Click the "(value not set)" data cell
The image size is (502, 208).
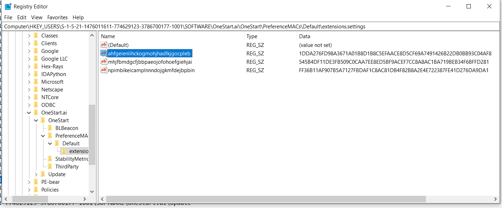pyautogui.click(x=316, y=45)
